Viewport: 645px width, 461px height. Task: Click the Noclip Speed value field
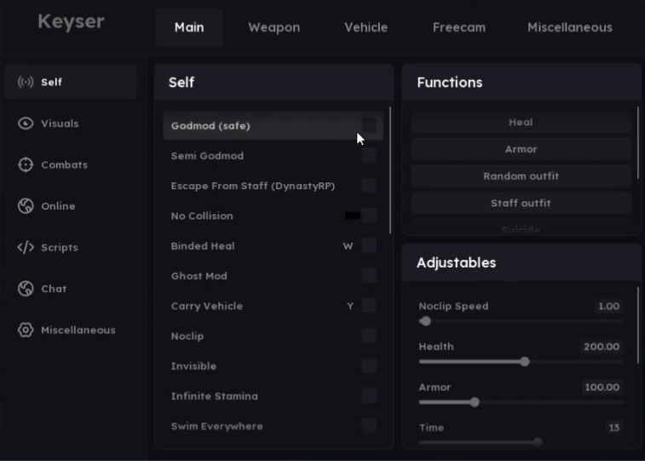click(608, 306)
